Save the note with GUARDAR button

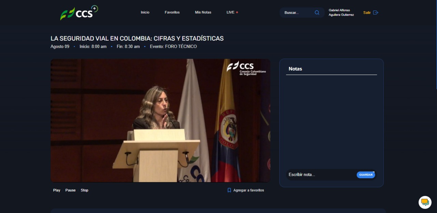click(366, 175)
